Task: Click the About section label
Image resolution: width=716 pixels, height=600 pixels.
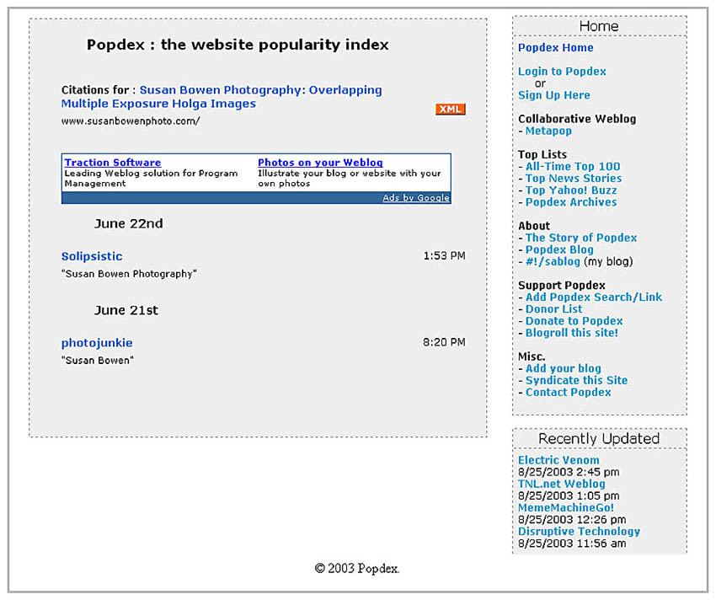Action: pos(534,226)
